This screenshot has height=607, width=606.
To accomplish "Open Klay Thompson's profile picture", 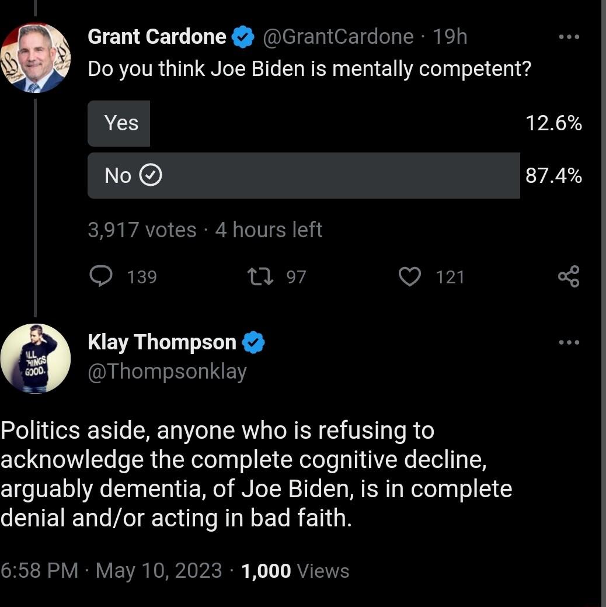I will pyautogui.click(x=36, y=359).
